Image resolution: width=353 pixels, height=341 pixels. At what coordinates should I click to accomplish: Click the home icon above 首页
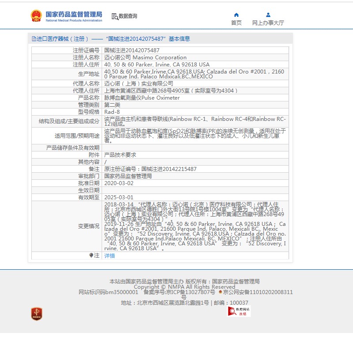[x=236, y=15]
